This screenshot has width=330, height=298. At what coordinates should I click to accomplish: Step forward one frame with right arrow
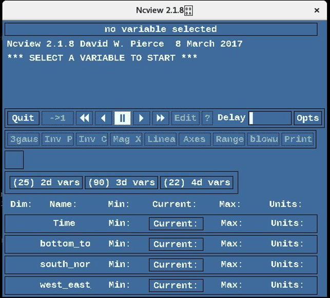(x=142, y=118)
